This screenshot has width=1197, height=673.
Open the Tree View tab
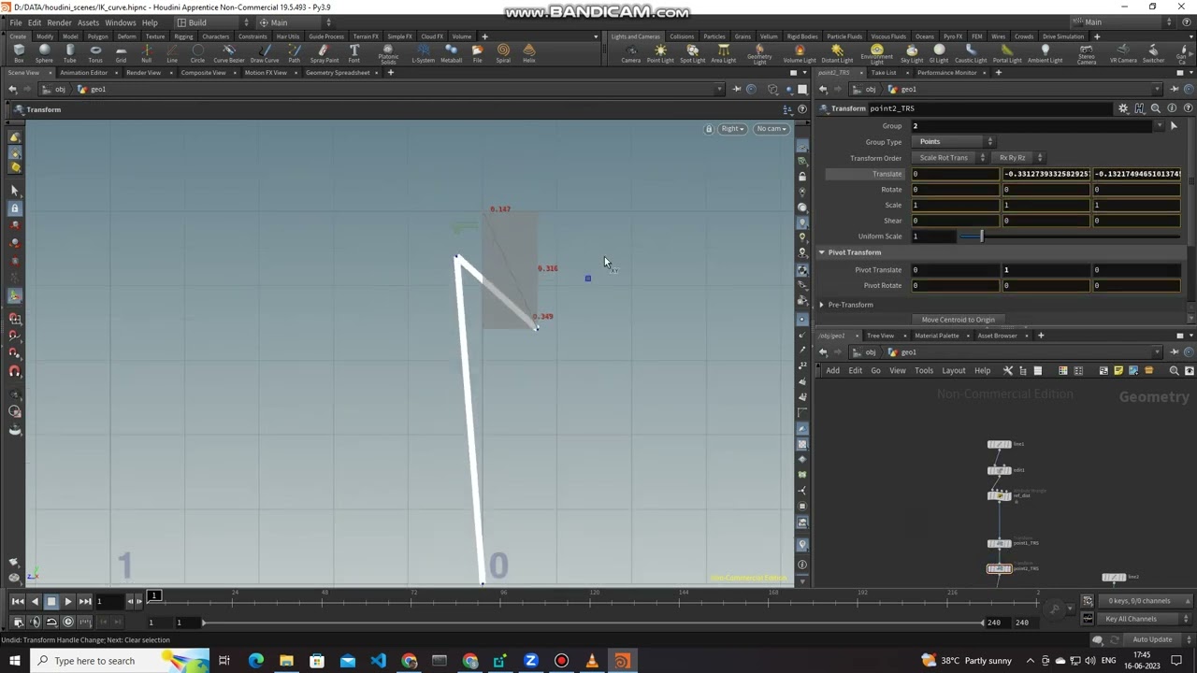880,336
